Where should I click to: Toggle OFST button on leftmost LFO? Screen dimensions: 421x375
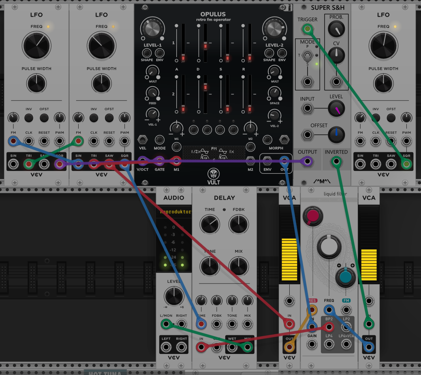pyautogui.click(x=44, y=118)
